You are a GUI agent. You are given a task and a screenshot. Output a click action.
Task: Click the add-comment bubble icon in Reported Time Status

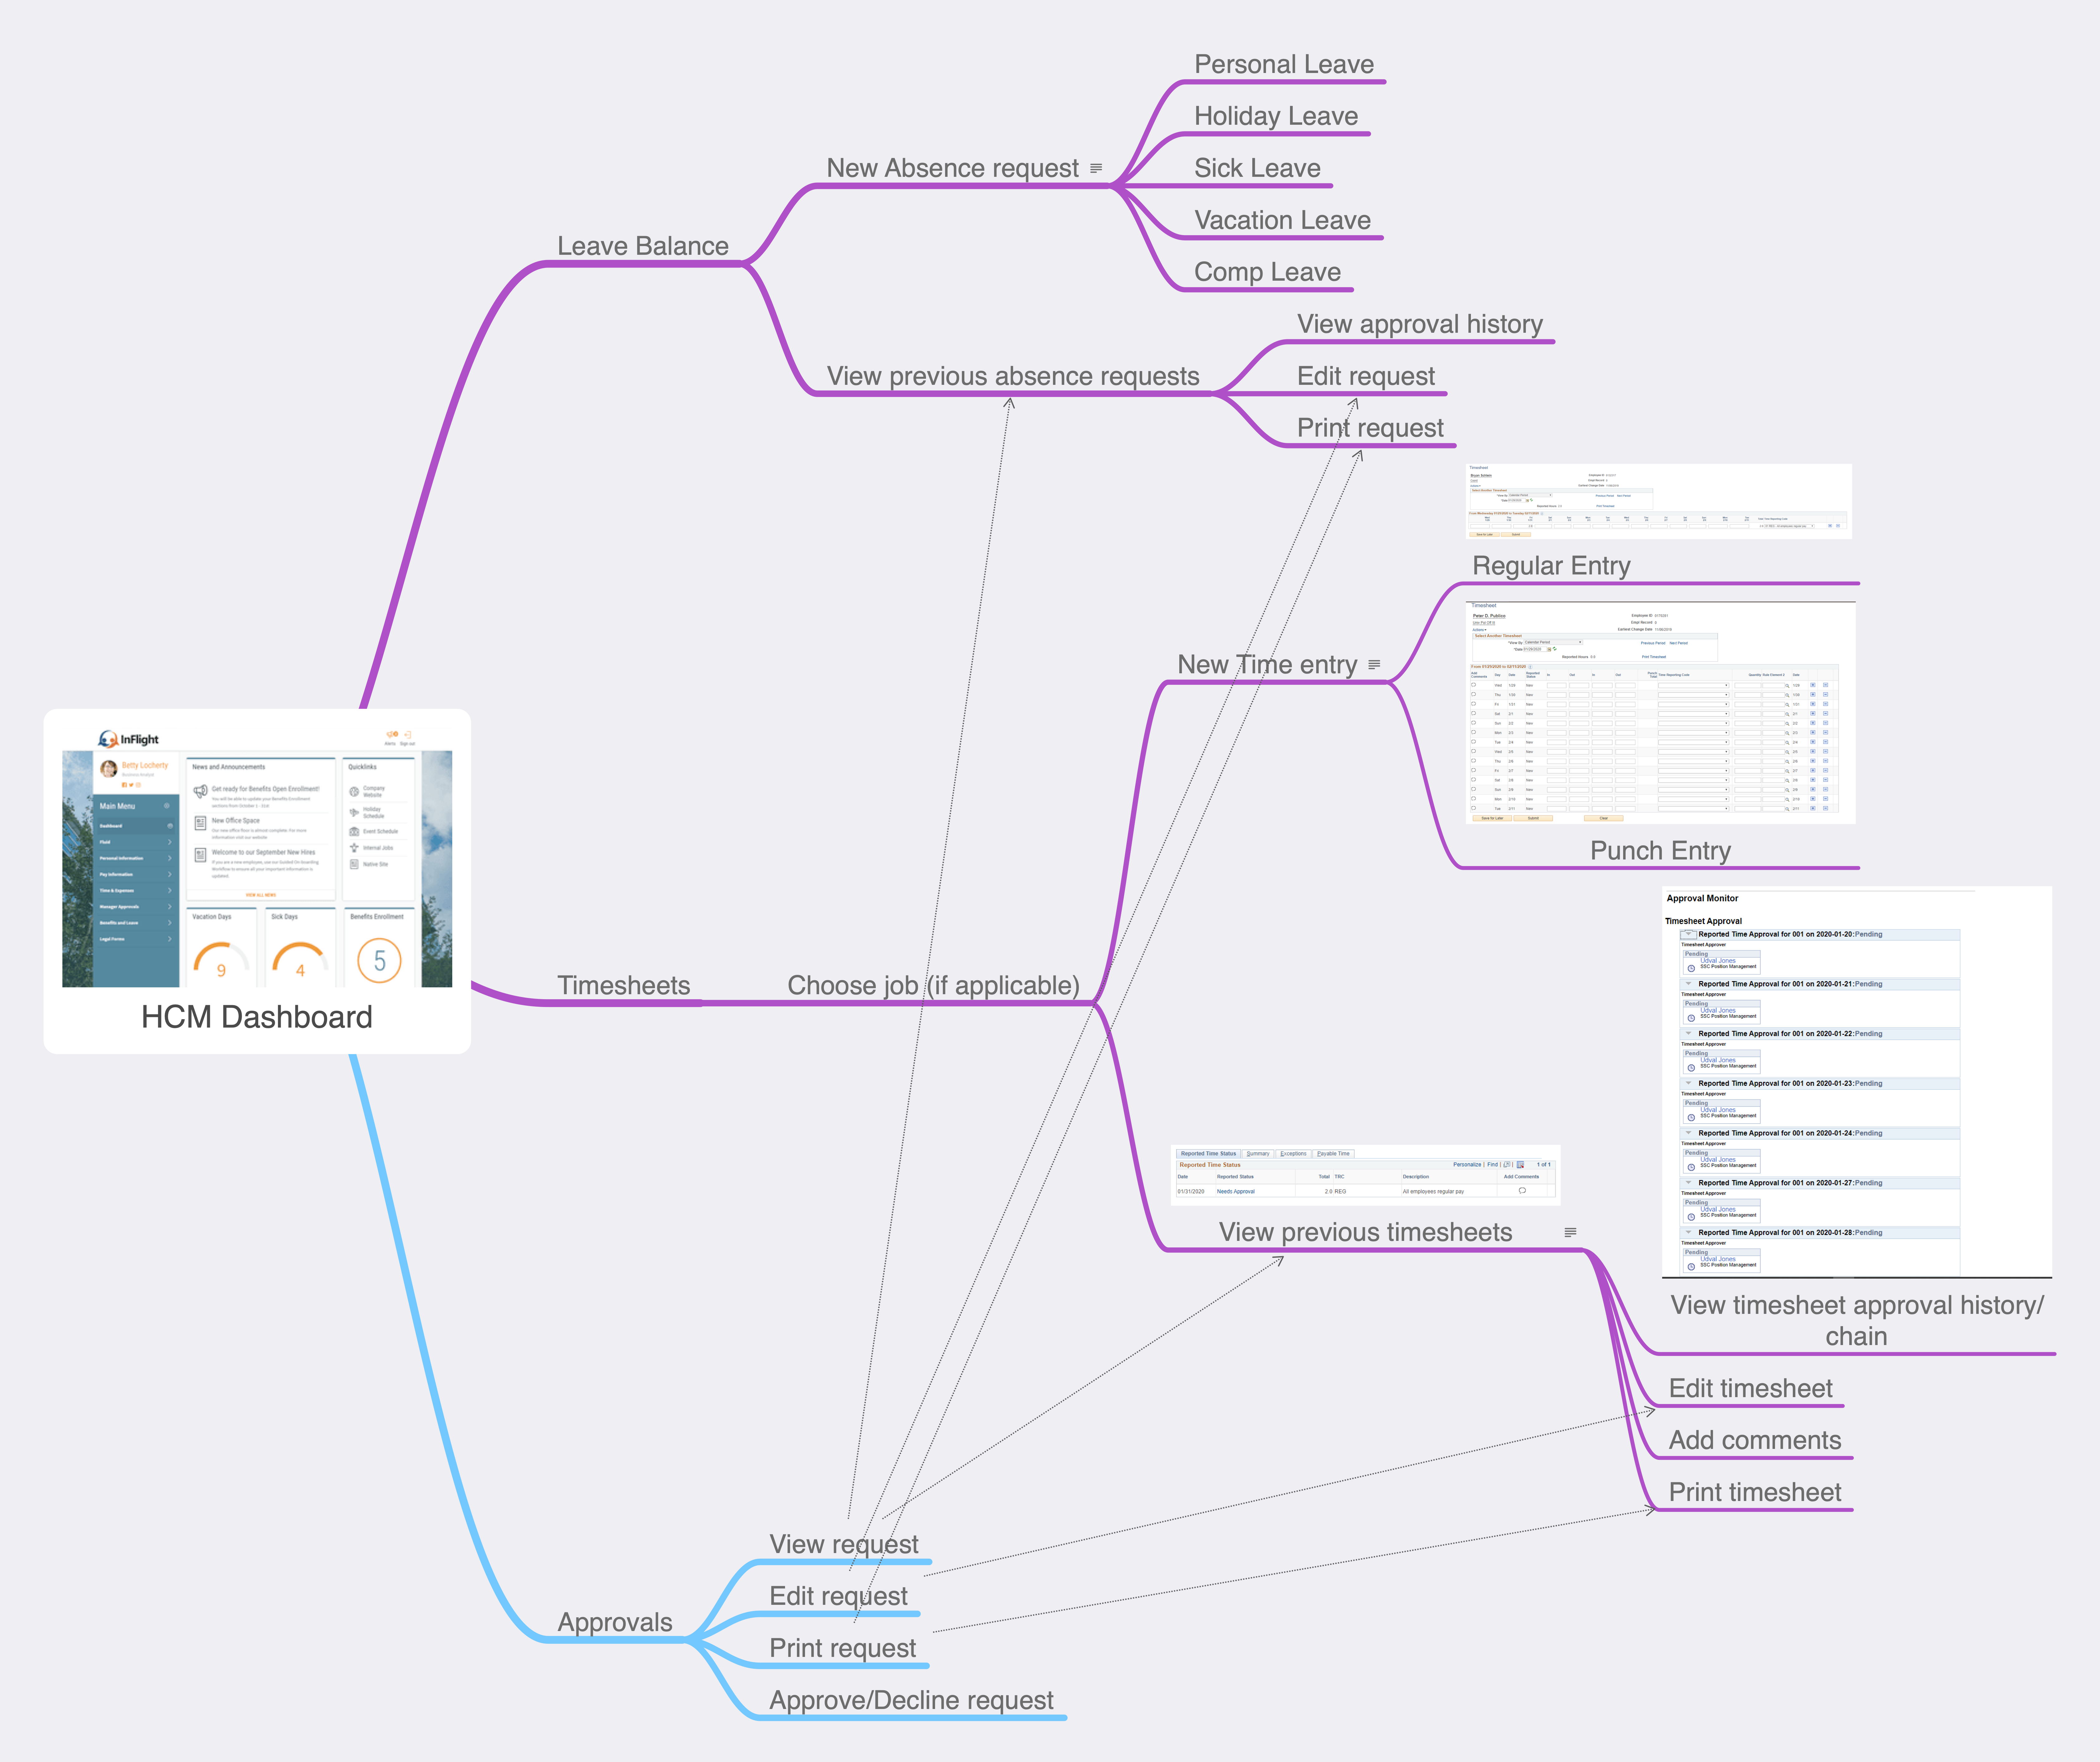[1522, 1191]
